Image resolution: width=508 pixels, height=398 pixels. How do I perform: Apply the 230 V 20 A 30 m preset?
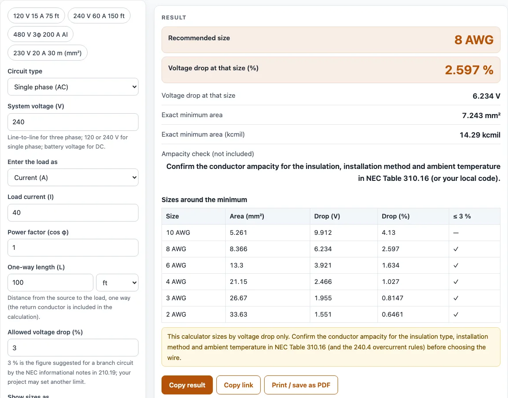[47, 53]
